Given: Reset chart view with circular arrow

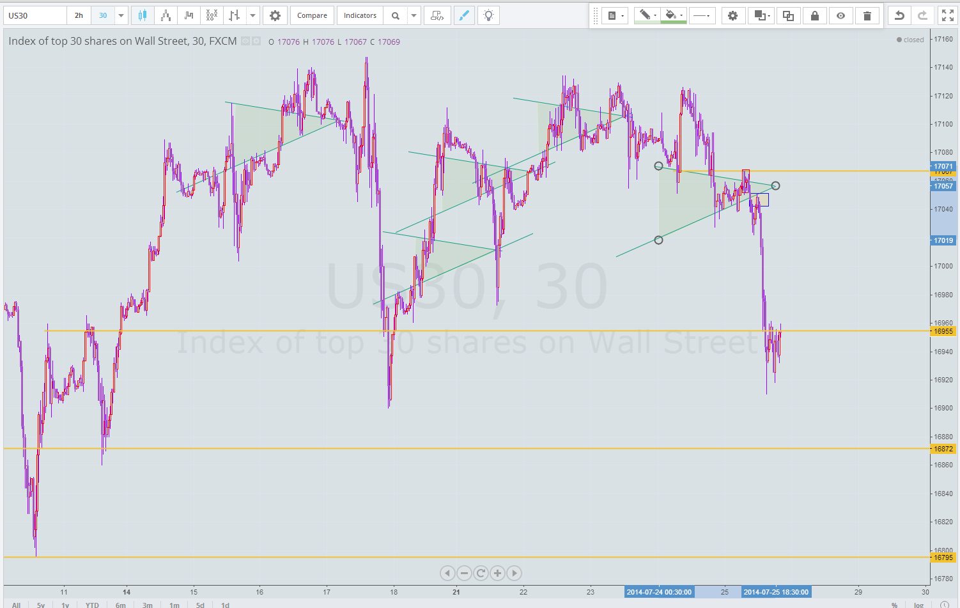Looking at the screenshot, I should click(x=481, y=573).
